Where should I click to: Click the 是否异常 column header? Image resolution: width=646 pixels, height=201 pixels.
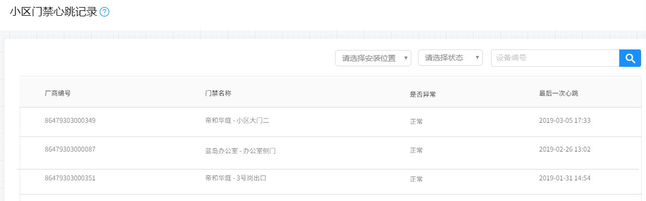click(423, 95)
